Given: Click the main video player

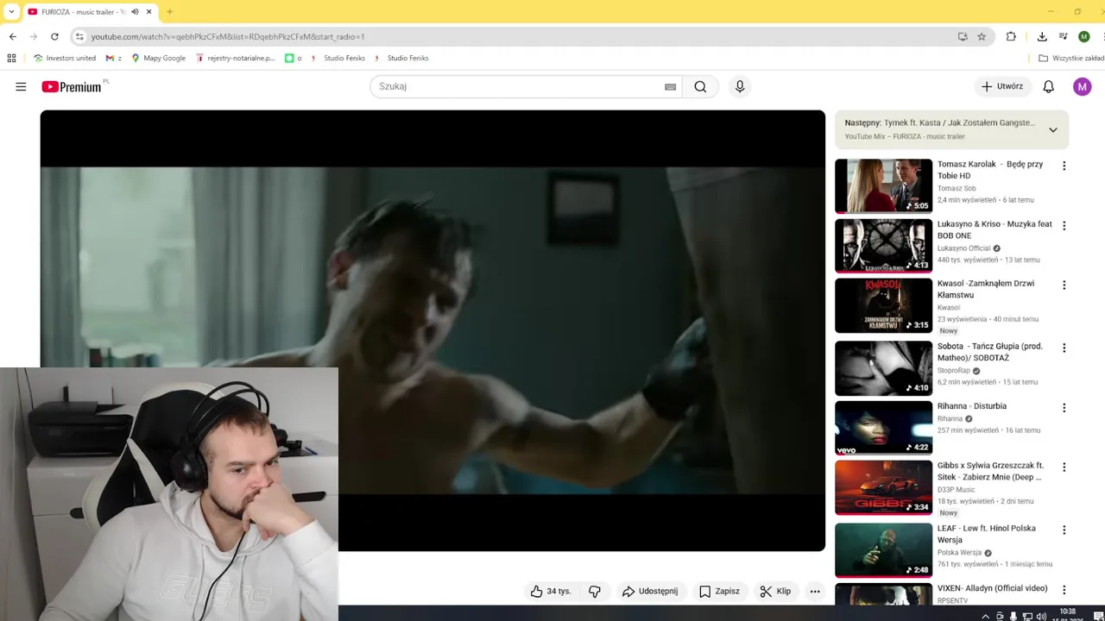Looking at the screenshot, I should pos(433,330).
